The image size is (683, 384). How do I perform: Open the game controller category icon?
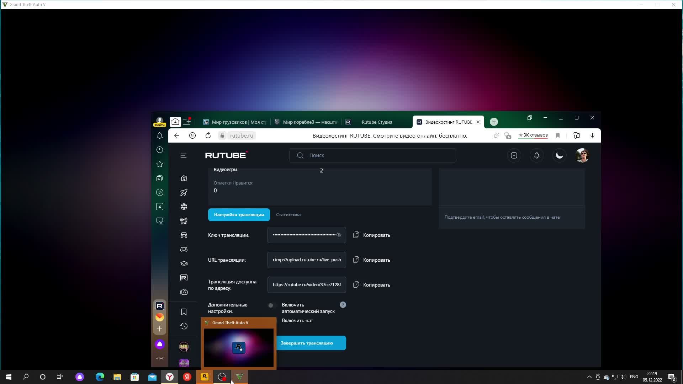click(x=184, y=249)
